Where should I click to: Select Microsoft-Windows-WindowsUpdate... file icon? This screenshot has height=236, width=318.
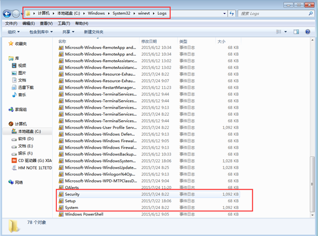coord(61,168)
